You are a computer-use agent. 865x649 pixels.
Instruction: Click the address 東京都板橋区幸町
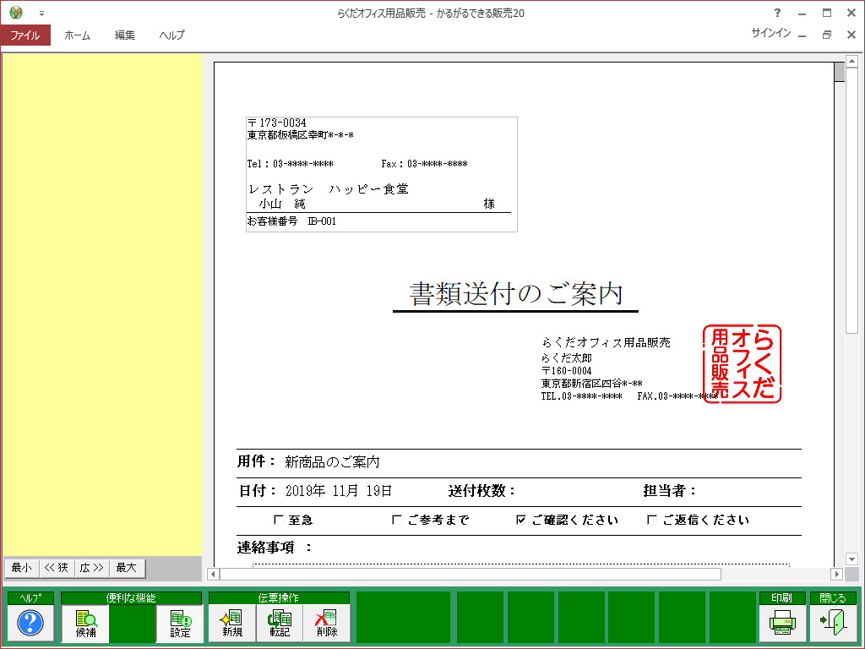(301, 135)
